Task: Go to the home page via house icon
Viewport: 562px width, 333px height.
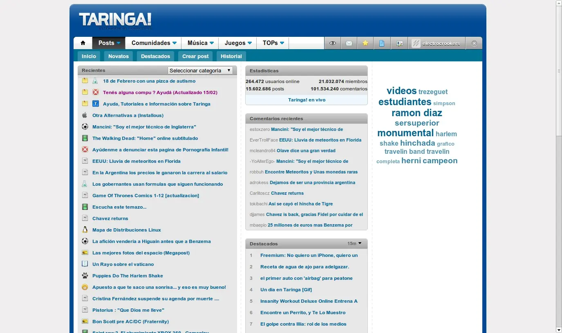Action: click(x=83, y=43)
